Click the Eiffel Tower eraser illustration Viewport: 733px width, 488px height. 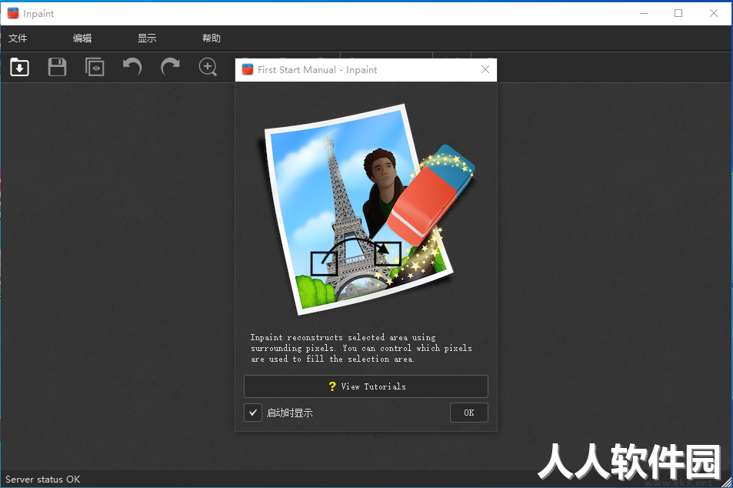pyautogui.click(x=366, y=208)
